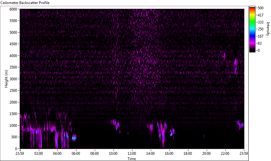Click the 14:00 time axis label

[x=150, y=154]
